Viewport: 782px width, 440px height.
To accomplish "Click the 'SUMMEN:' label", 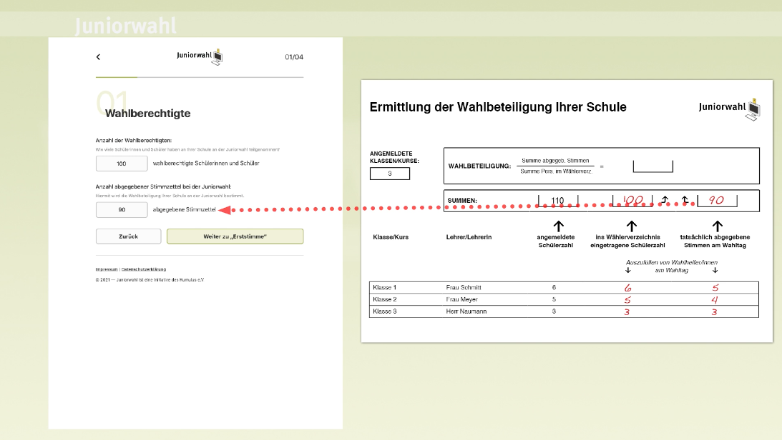I will tap(462, 201).
